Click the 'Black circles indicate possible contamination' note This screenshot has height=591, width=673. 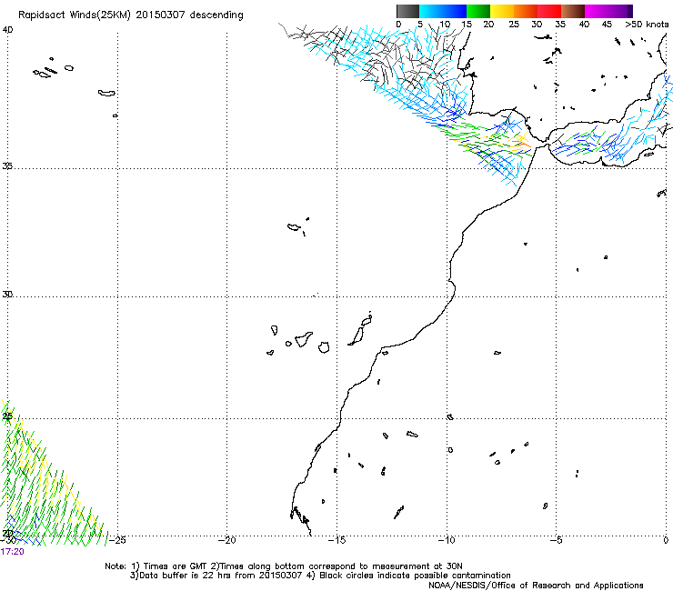(415, 576)
